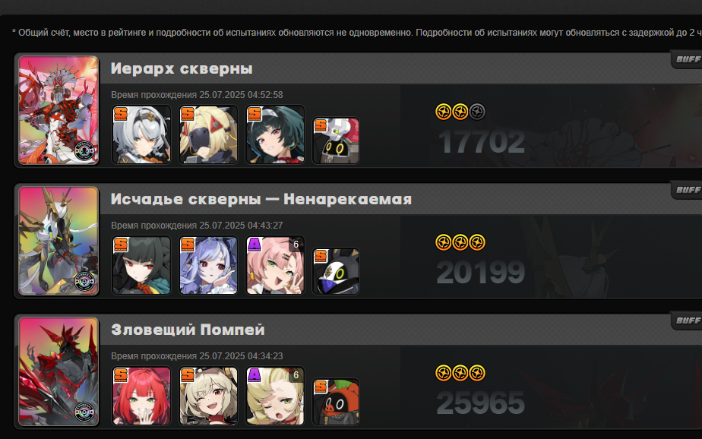Click the Ненарекаемая boss card image
This screenshot has width=702, height=439.
(x=58, y=241)
